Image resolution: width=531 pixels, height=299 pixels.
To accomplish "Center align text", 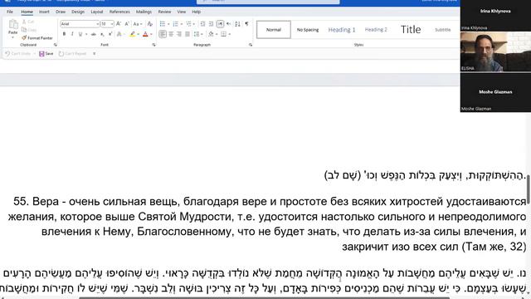I will tap(171, 34).
